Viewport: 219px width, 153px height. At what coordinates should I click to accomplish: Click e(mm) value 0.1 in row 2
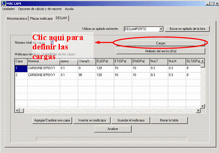69,76
